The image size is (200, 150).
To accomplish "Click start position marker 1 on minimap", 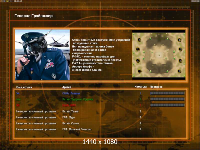I will pyautogui.click(x=139, y=40).
